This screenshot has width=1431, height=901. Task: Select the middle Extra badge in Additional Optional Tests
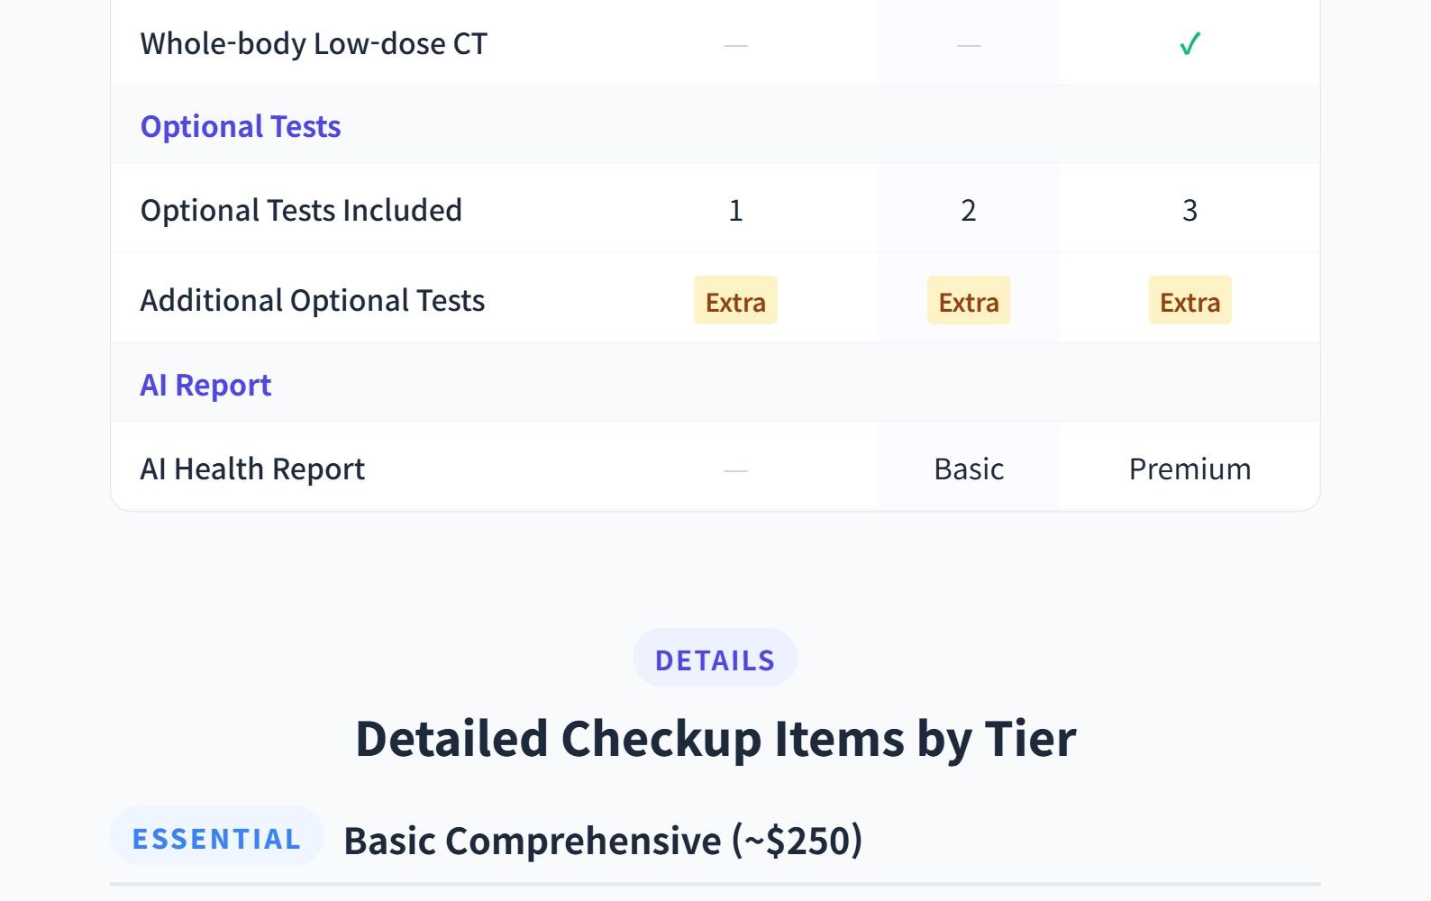coord(968,301)
